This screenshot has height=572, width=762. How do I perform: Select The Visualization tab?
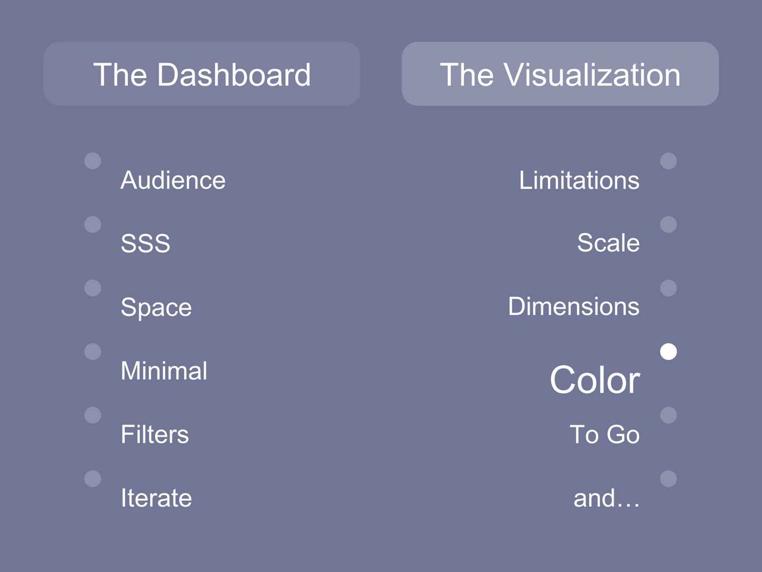560,74
